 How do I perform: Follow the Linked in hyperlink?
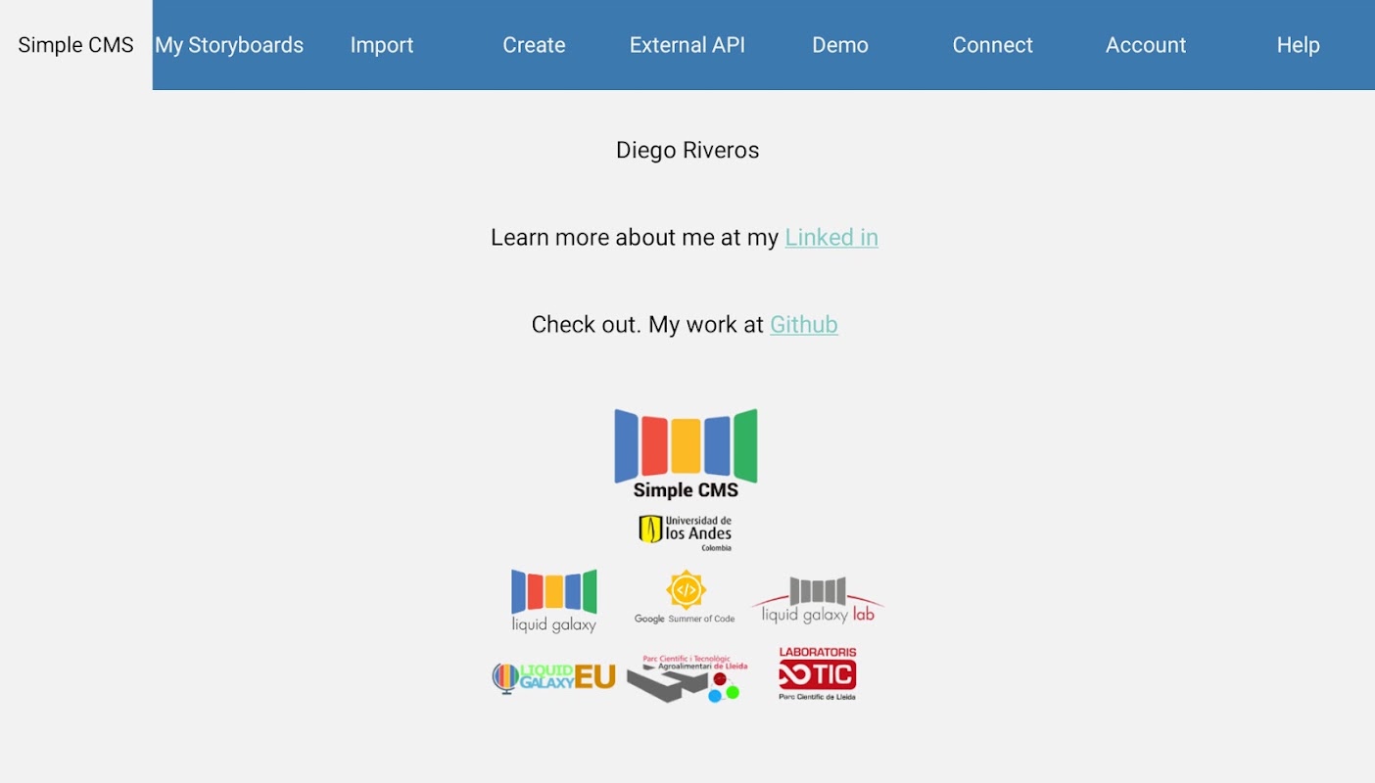tap(831, 238)
